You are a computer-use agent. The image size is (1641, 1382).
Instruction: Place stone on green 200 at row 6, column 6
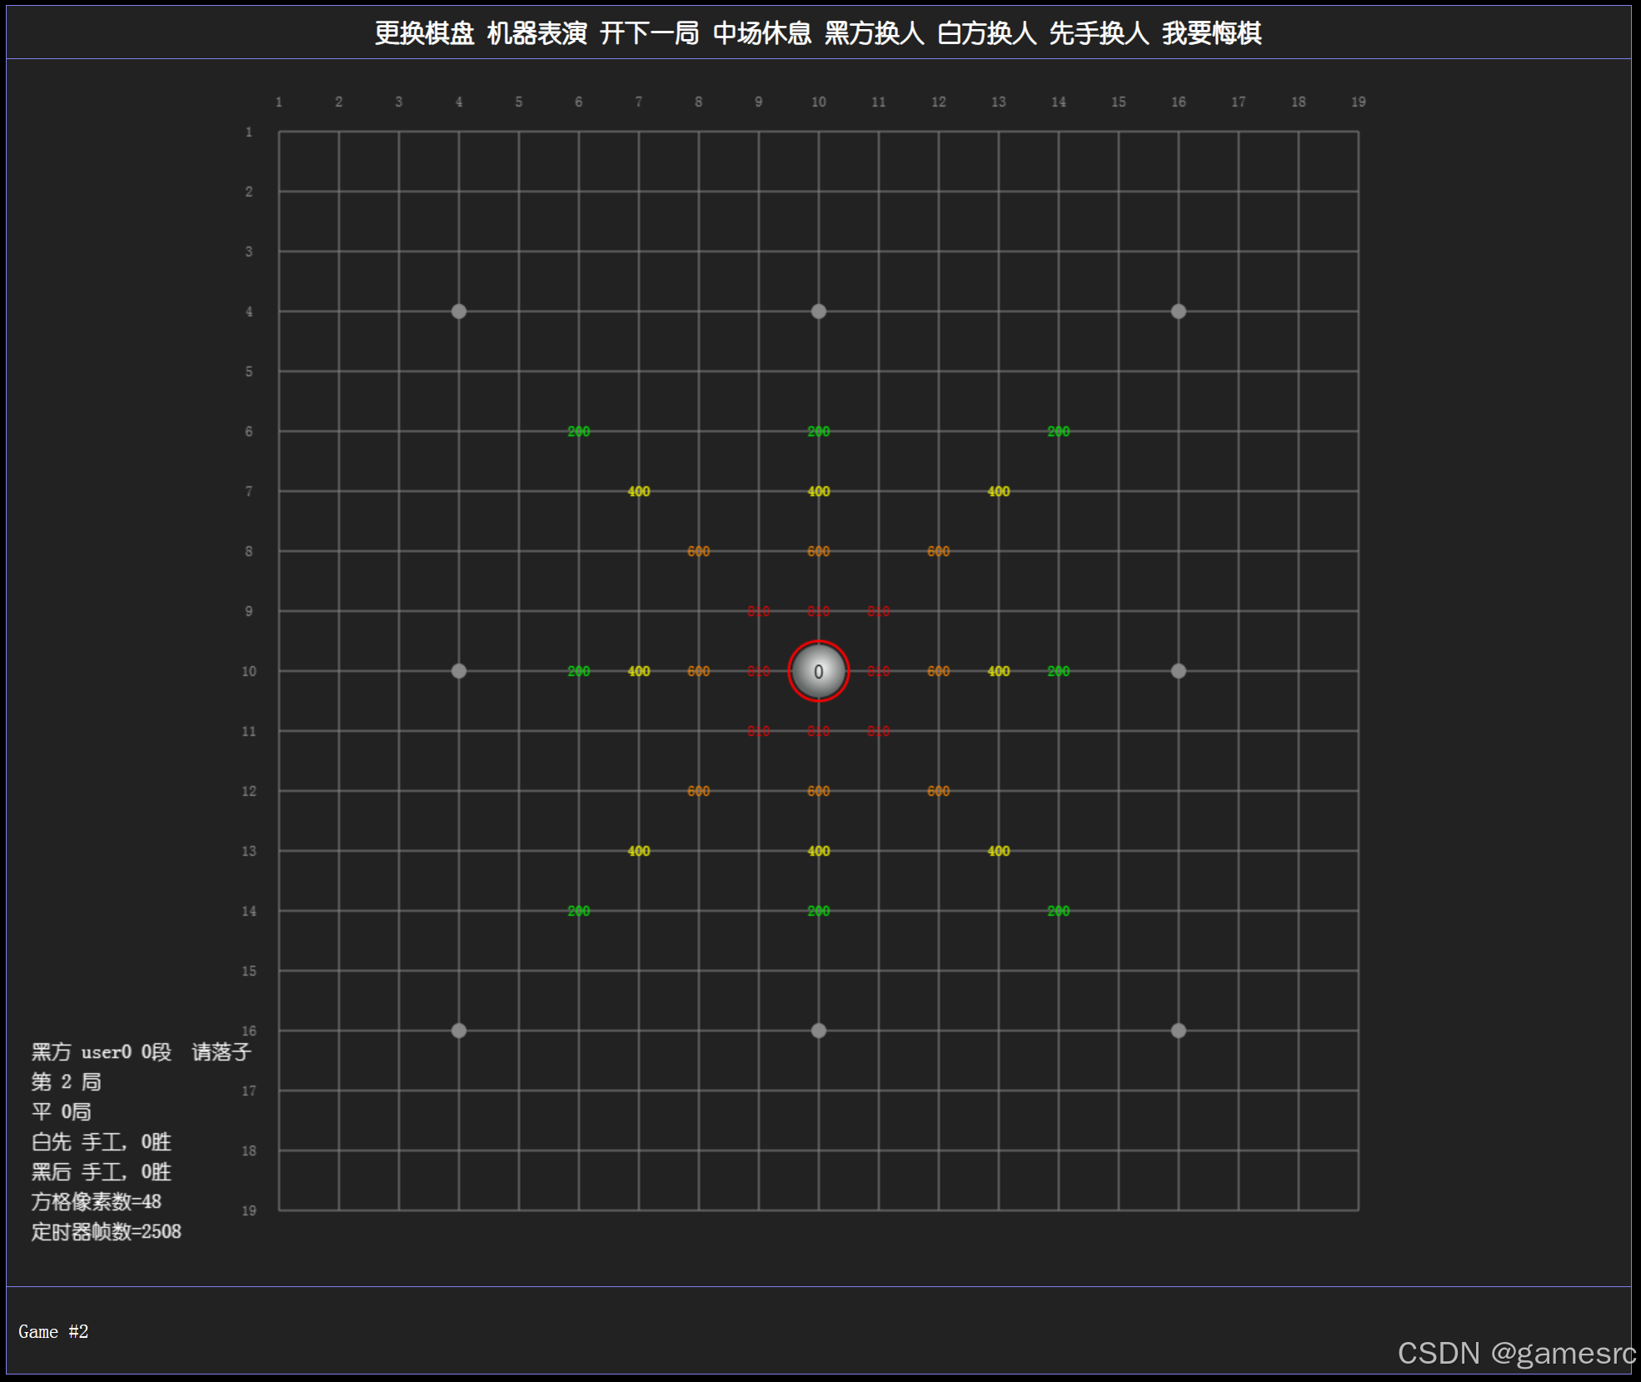pyautogui.click(x=579, y=431)
